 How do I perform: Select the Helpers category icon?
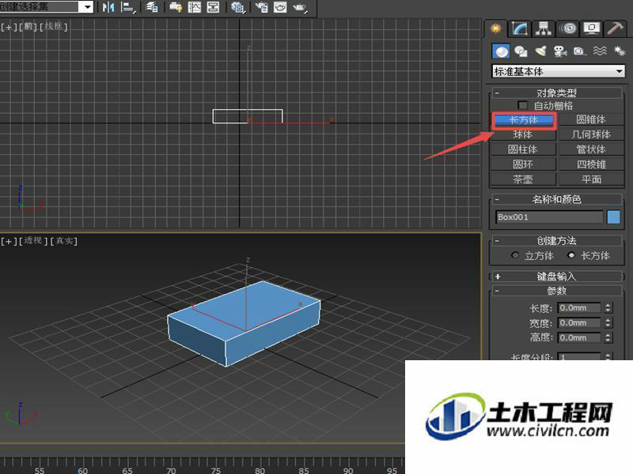pyautogui.click(x=580, y=51)
